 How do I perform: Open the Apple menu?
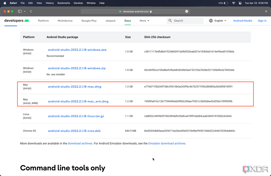[x=5, y=3]
